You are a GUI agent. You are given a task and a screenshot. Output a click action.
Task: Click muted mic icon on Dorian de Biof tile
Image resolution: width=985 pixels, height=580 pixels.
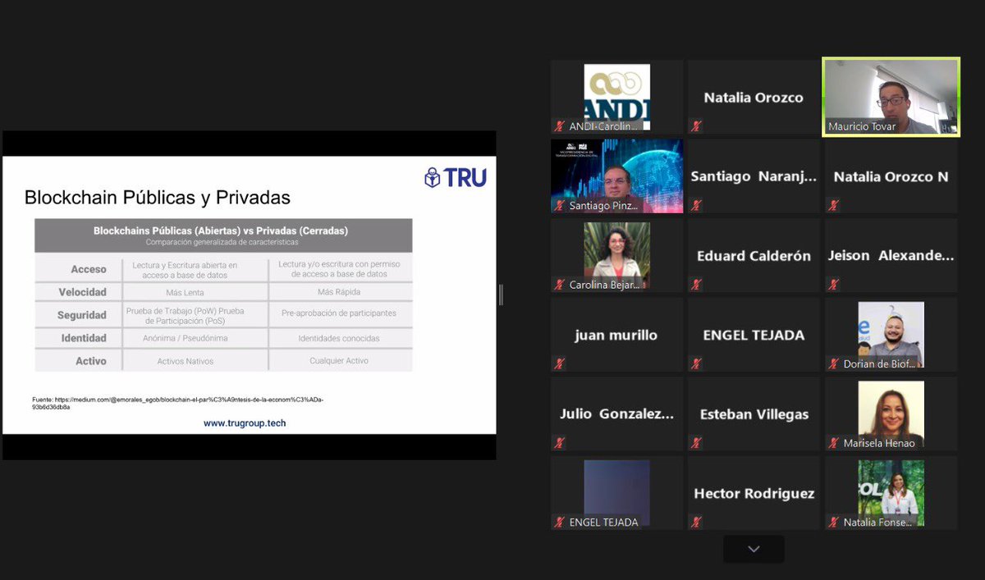(834, 363)
